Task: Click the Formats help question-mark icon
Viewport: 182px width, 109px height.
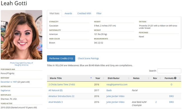Action: 175,78
